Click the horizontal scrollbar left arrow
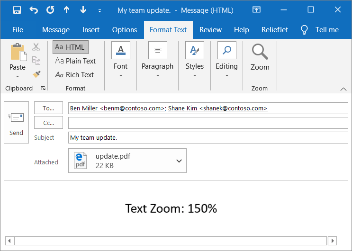Screen dimensions: 352x251 (x=9, y=241)
